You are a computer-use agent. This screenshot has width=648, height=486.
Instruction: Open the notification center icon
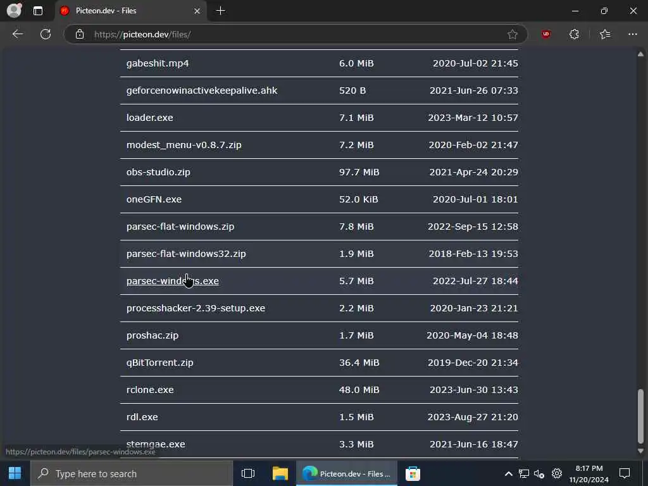click(625, 473)
